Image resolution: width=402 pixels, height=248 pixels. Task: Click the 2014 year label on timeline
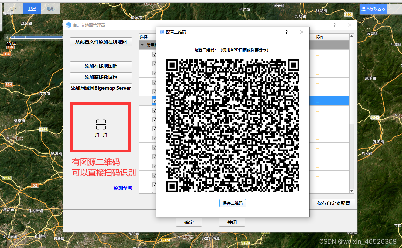pyautogui.click(x=11, y=44)
